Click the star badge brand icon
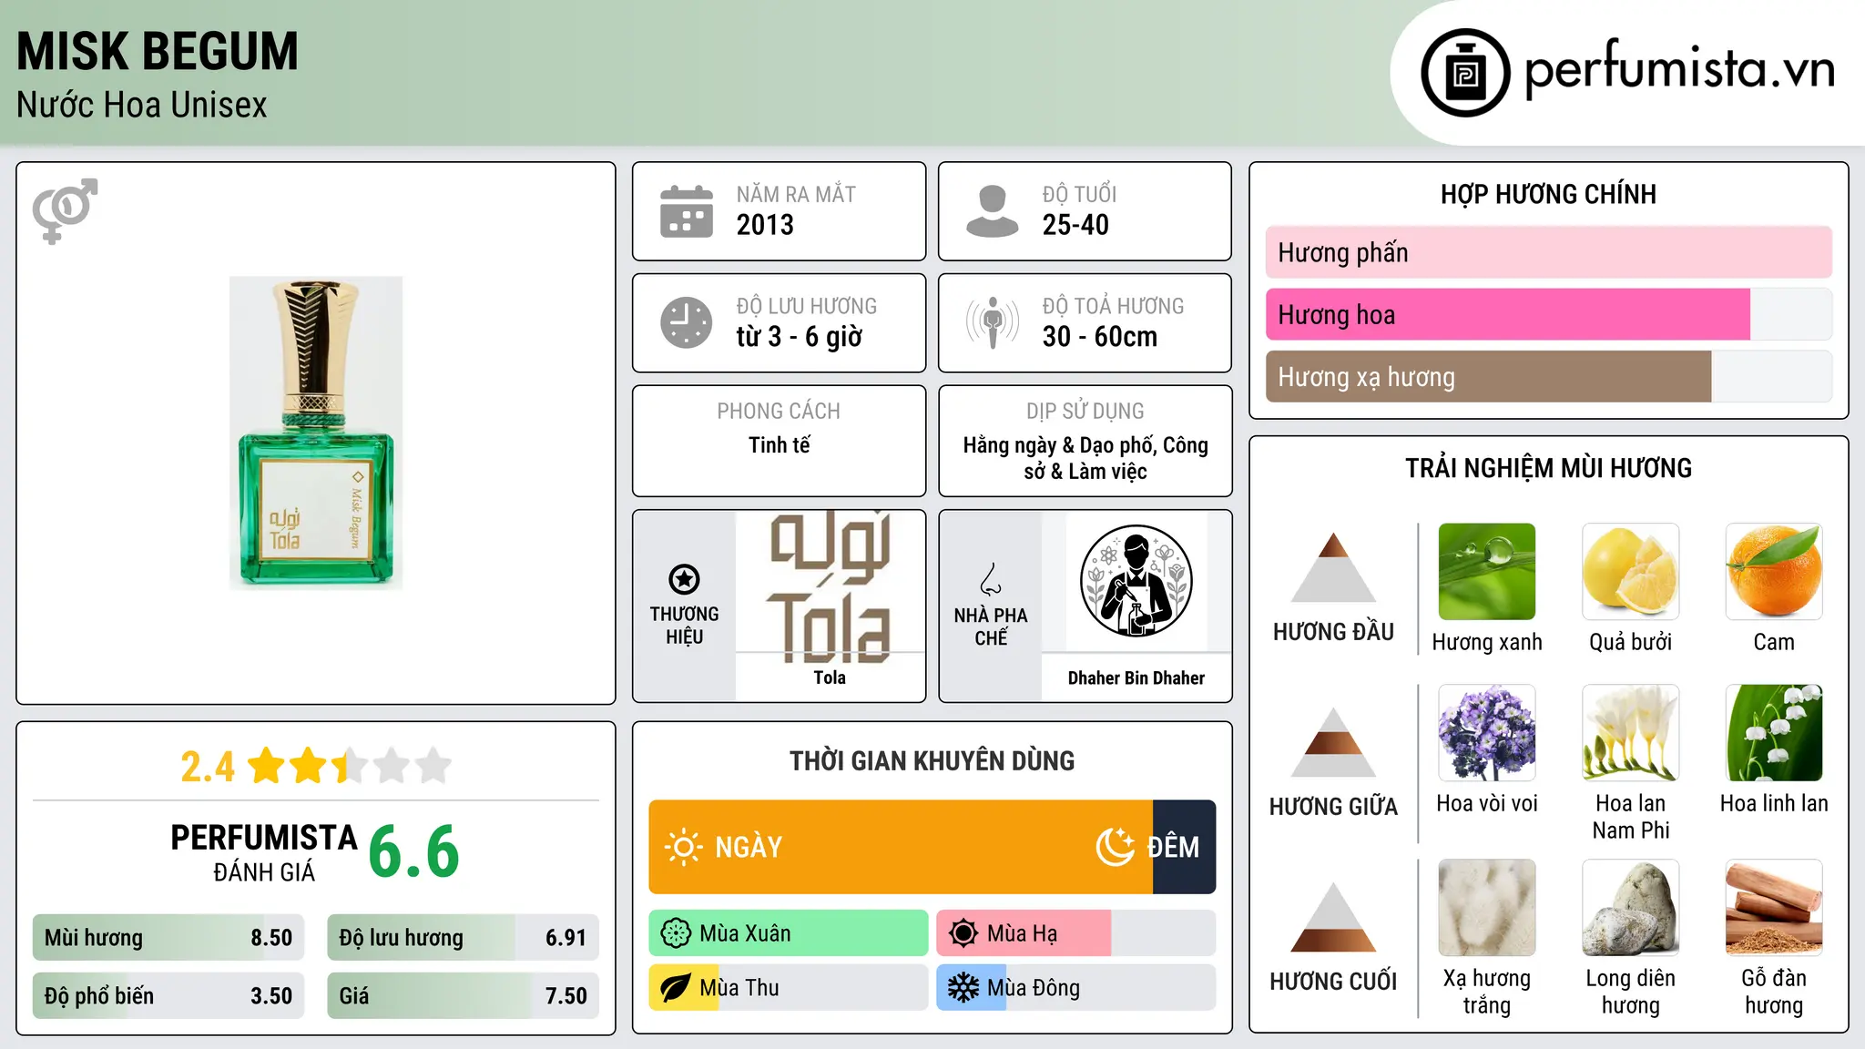1865x1049 pixels. click(x=684, y=579)
